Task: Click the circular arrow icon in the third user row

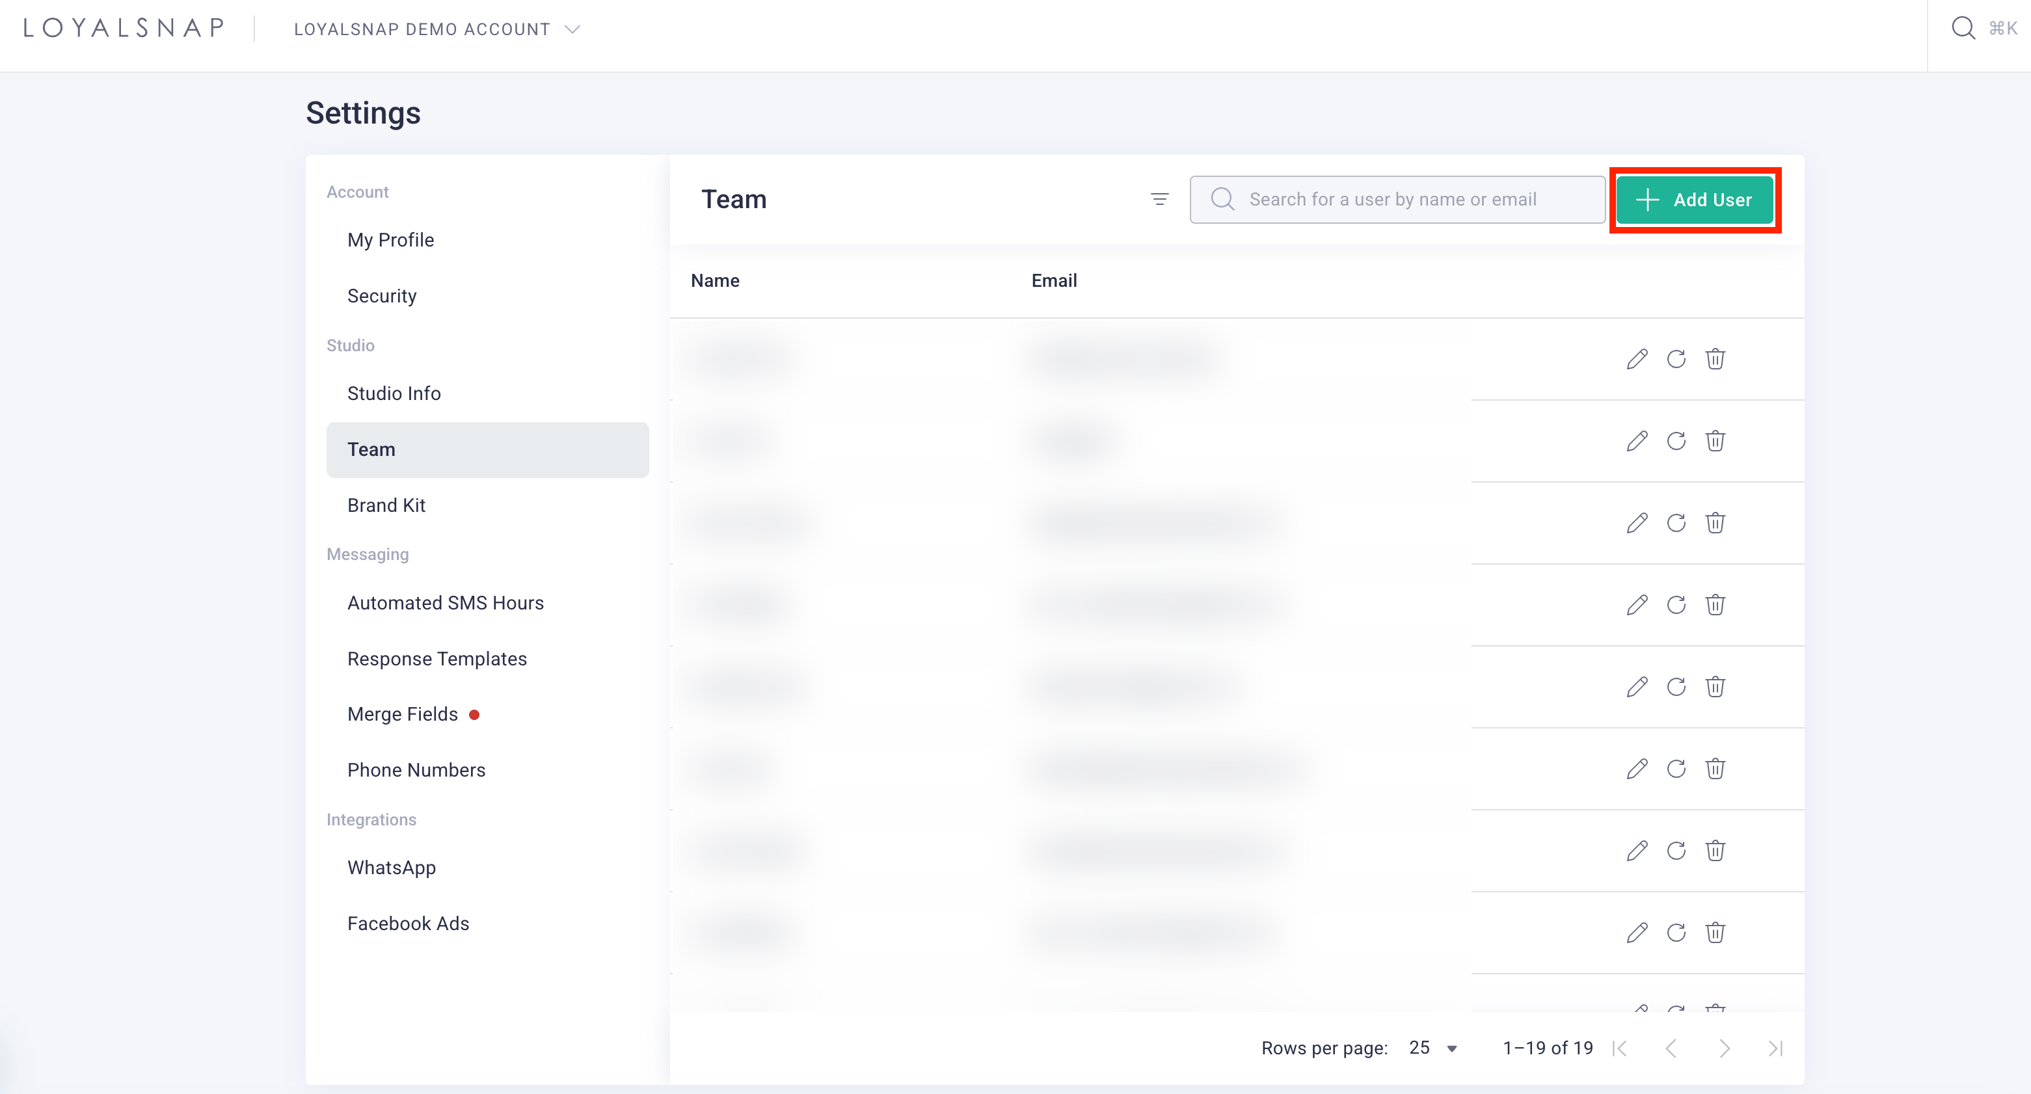Action: tap(1676, 524)
